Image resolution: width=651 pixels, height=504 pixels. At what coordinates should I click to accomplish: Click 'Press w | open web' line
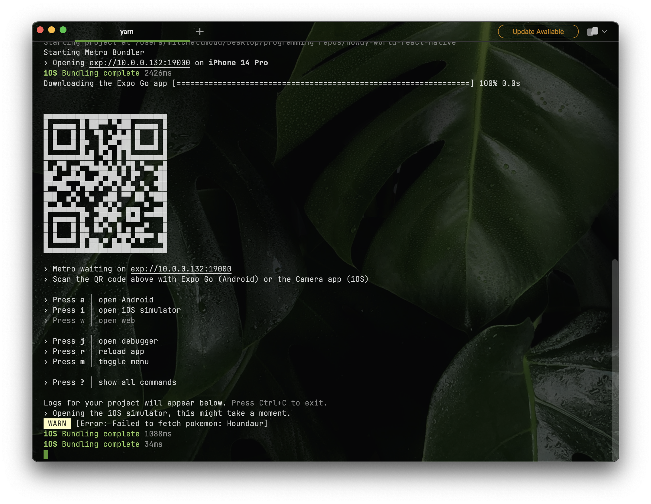[89, 320]
